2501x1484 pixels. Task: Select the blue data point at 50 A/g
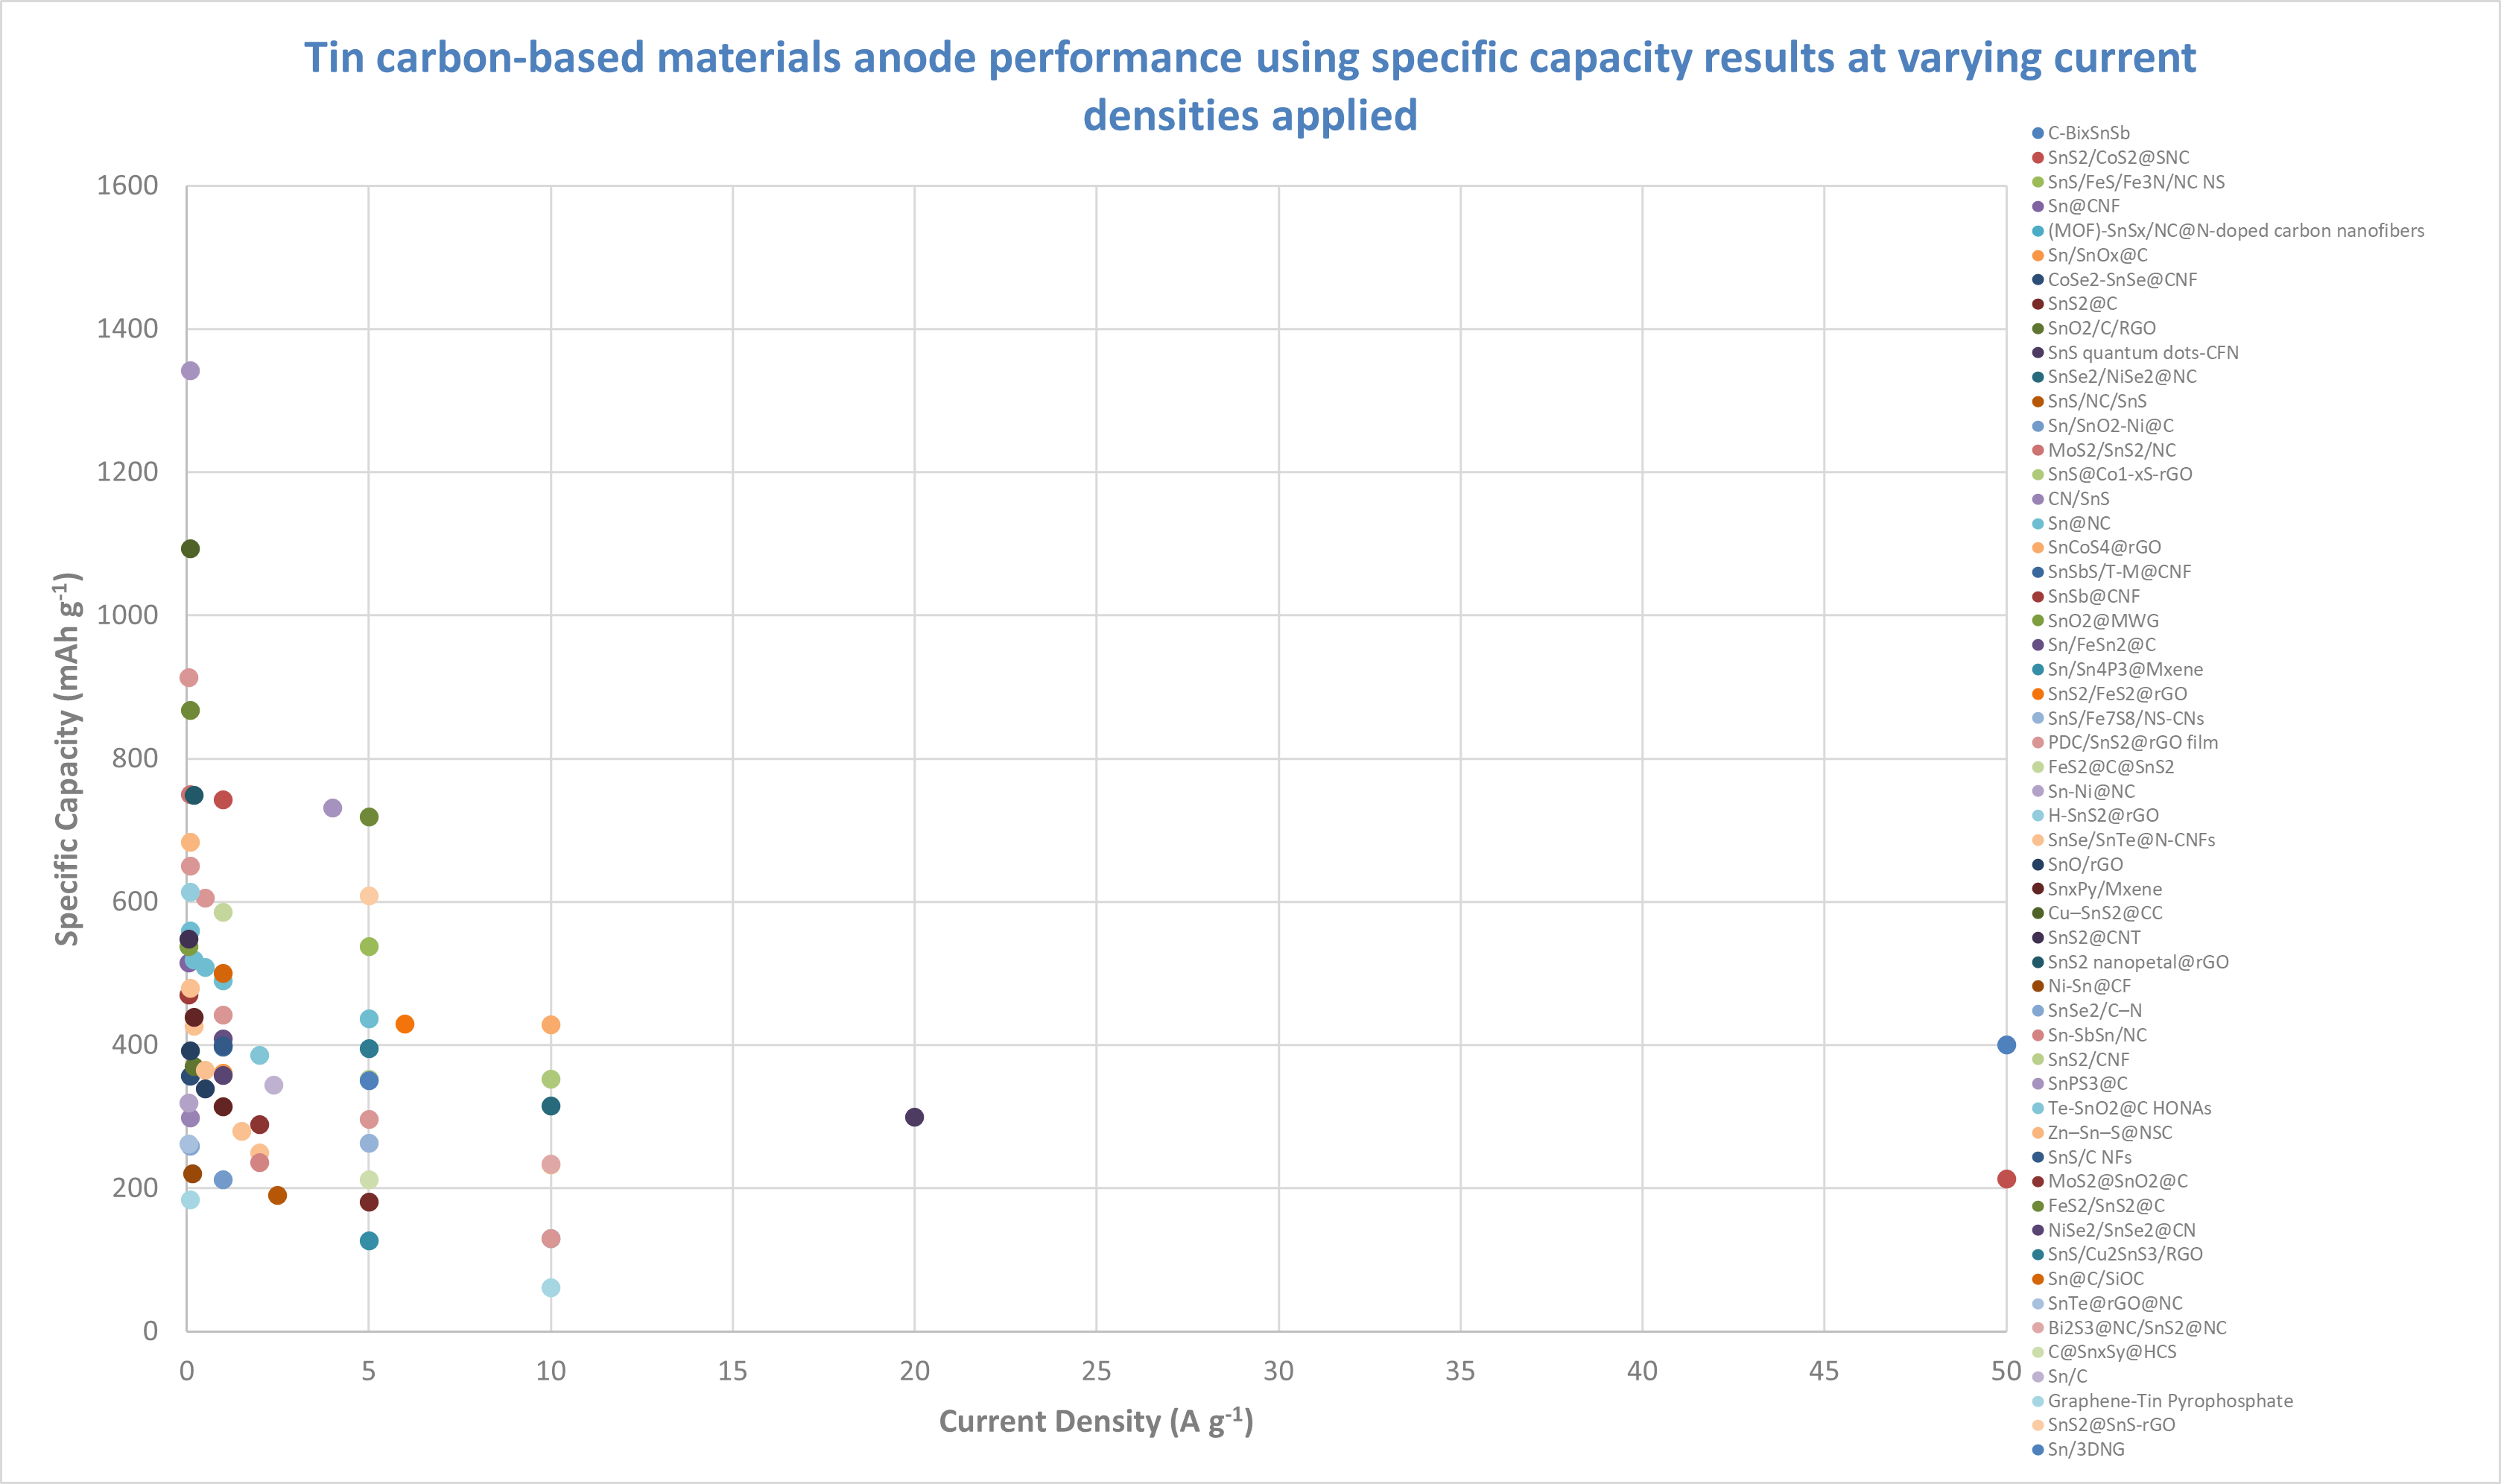point(2006,1045)
